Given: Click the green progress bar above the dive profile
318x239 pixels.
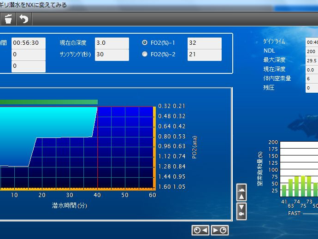Looking at the screenshot, I should pyautogui.click(x=49, y=102).
